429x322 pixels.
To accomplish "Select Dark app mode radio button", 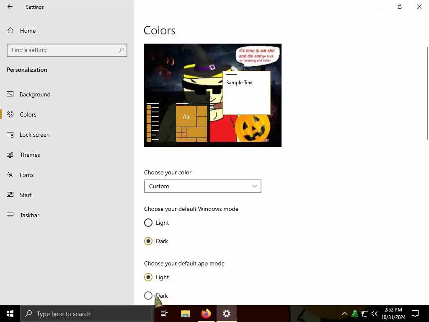I will 148,296.
